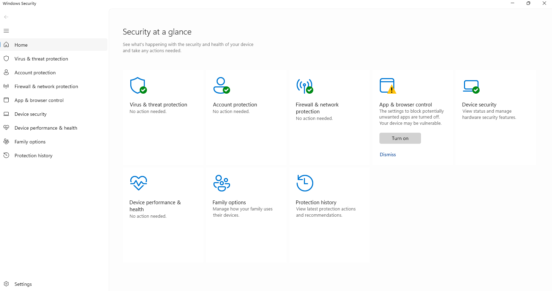Viewport: 552px width, 291px height.
Task: Click the Turn on button
Action: 400,138
